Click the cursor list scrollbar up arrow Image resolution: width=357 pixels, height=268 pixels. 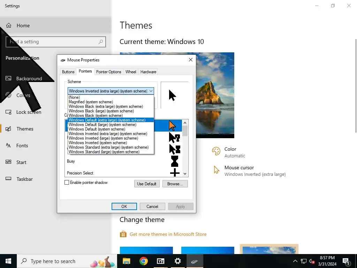[x=185, y=123]
